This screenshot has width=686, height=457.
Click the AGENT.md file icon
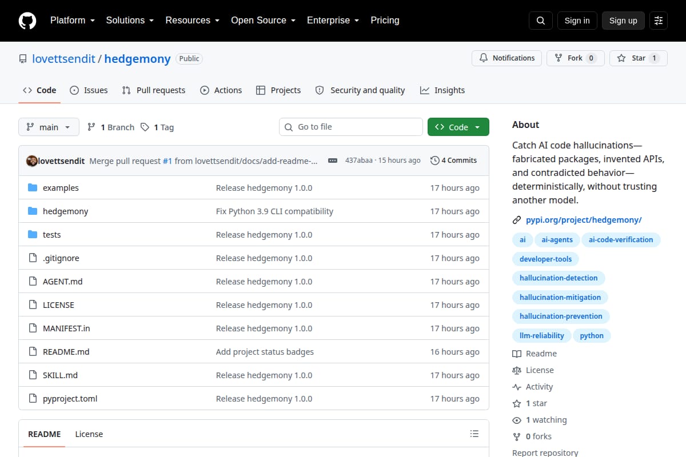click(x=33, y=282)
